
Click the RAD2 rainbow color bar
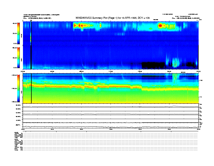tap(18, 33)
